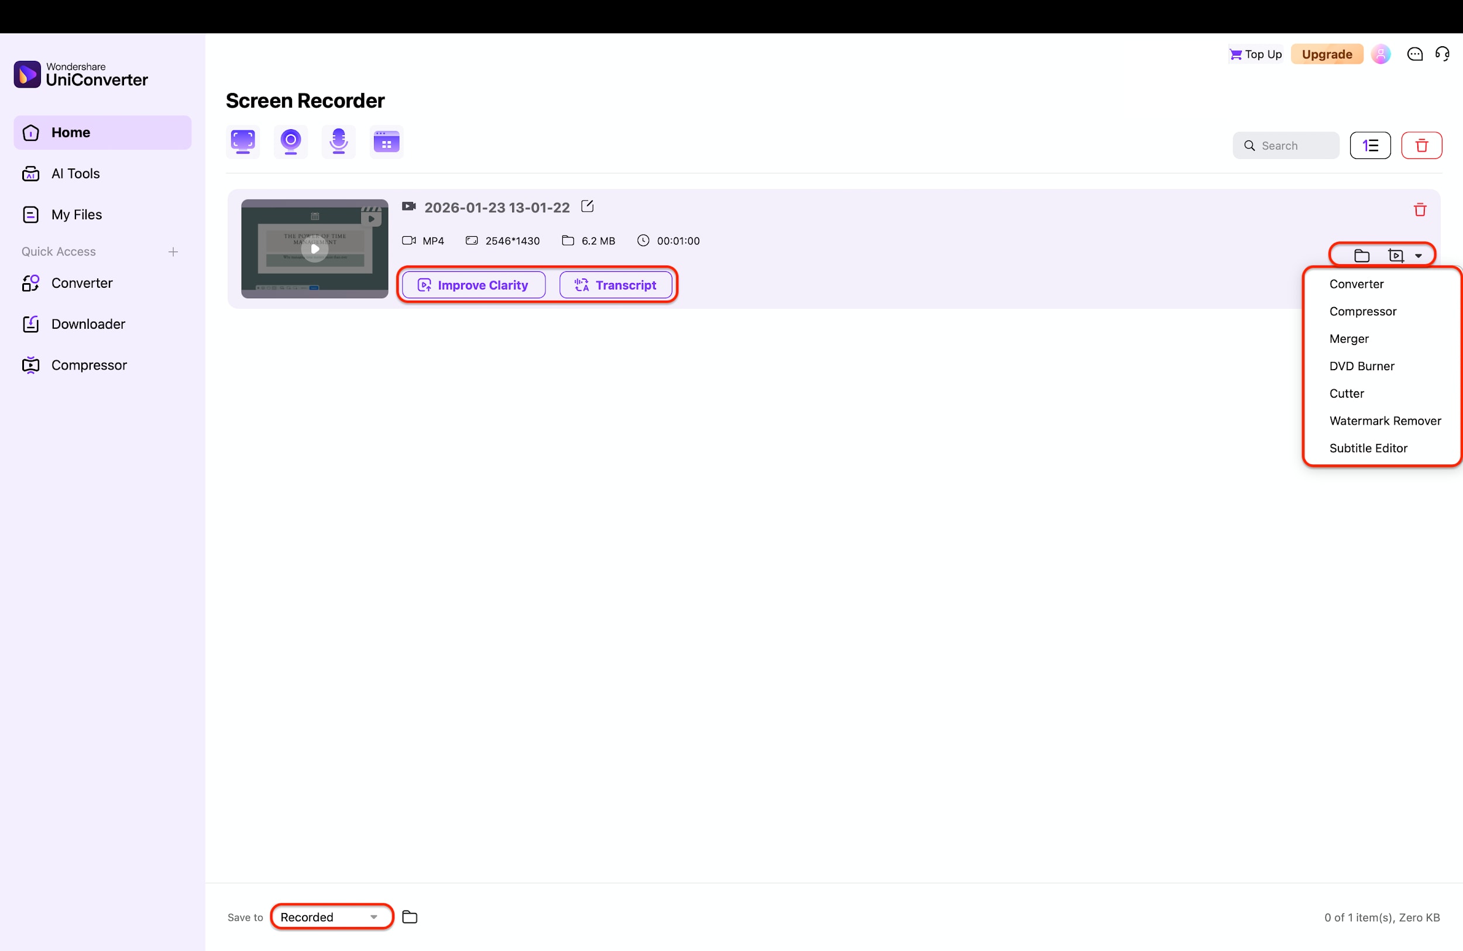Open the feedback chat bubble icon

click(x=1415, y=54)
